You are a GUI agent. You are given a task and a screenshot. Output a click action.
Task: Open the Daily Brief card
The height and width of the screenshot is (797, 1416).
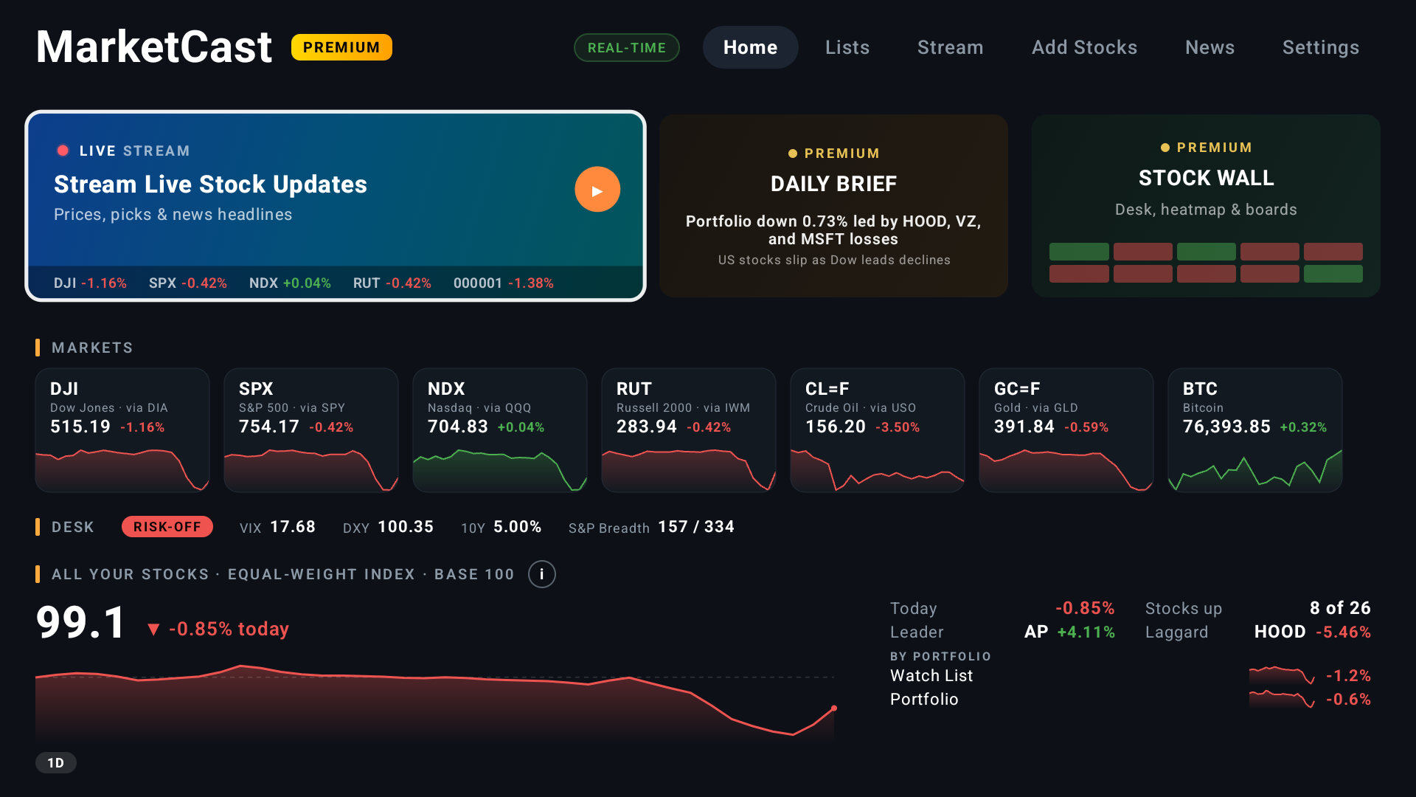coord(833,206)
